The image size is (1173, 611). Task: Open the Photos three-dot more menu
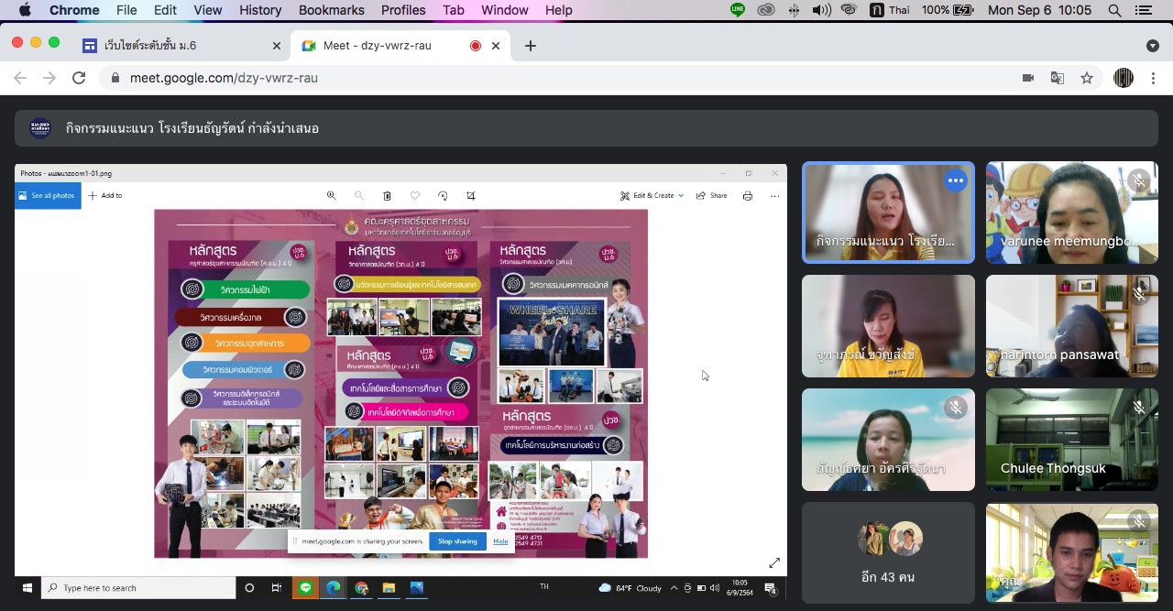[x=774, y=195]
